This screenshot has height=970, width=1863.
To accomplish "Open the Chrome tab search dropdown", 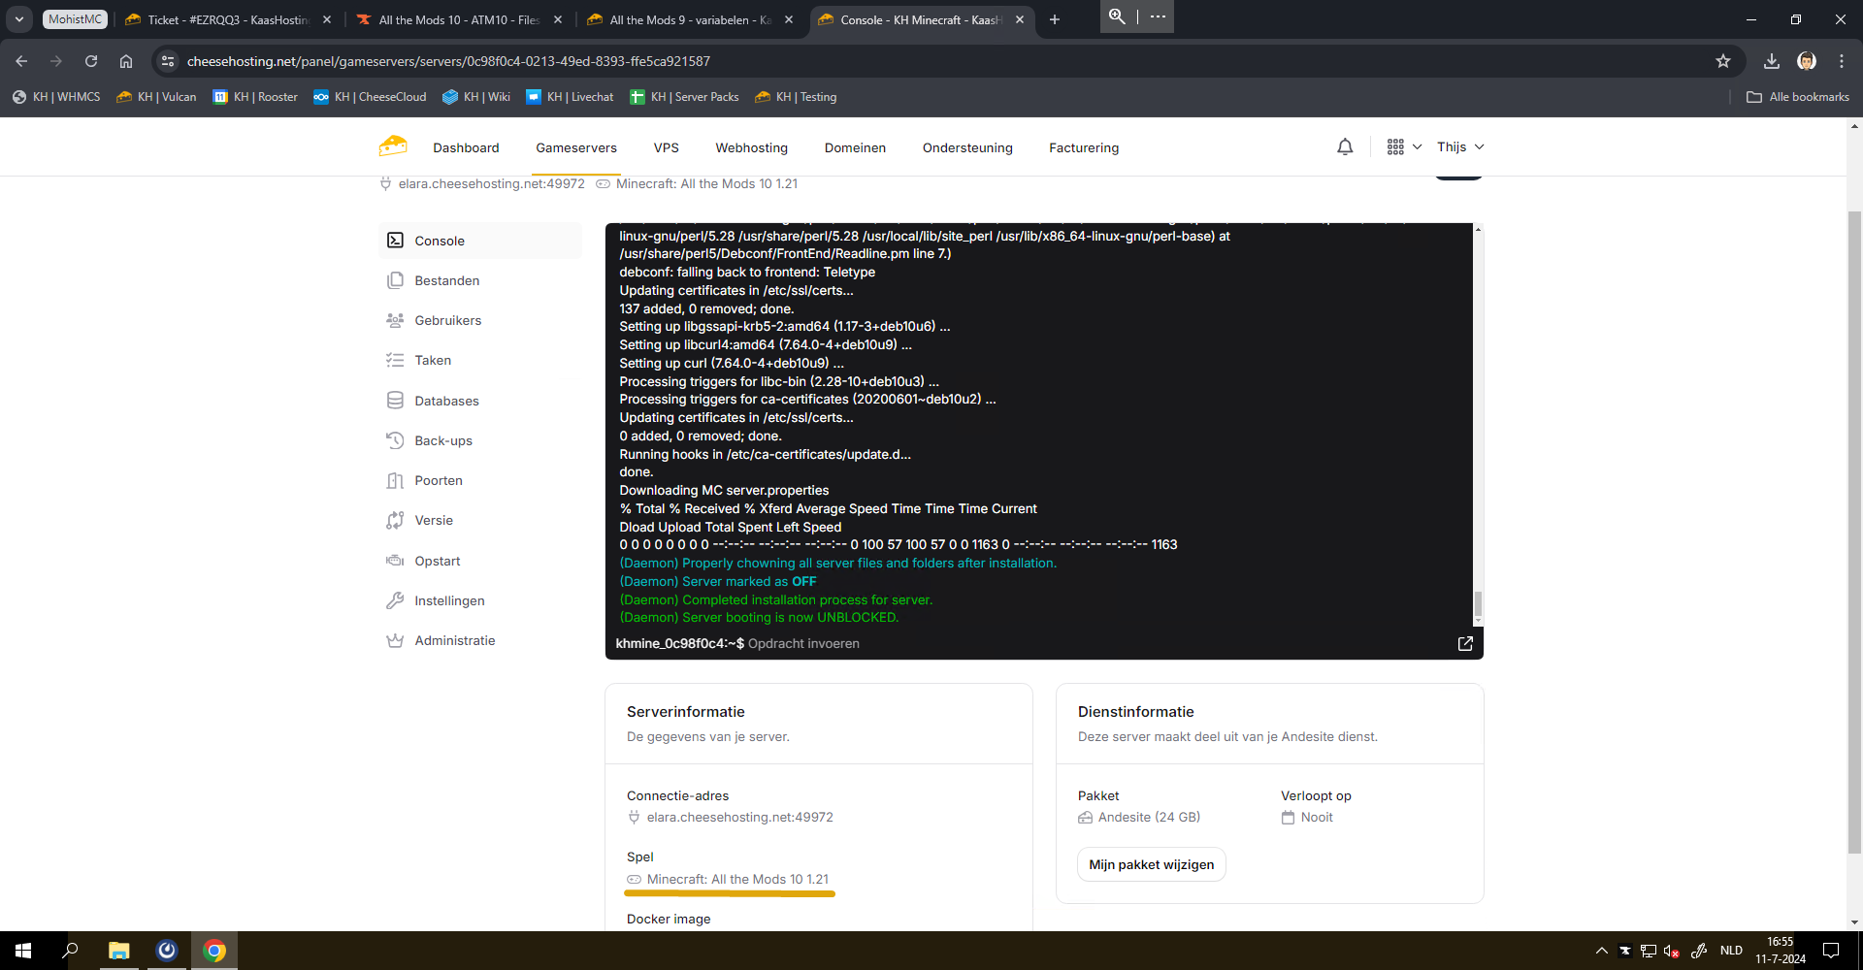I will [x=19, y=19].
